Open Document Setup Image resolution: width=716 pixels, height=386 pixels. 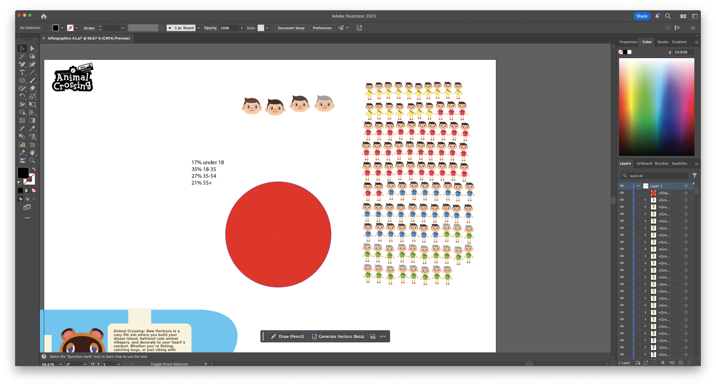coord(291,28)
